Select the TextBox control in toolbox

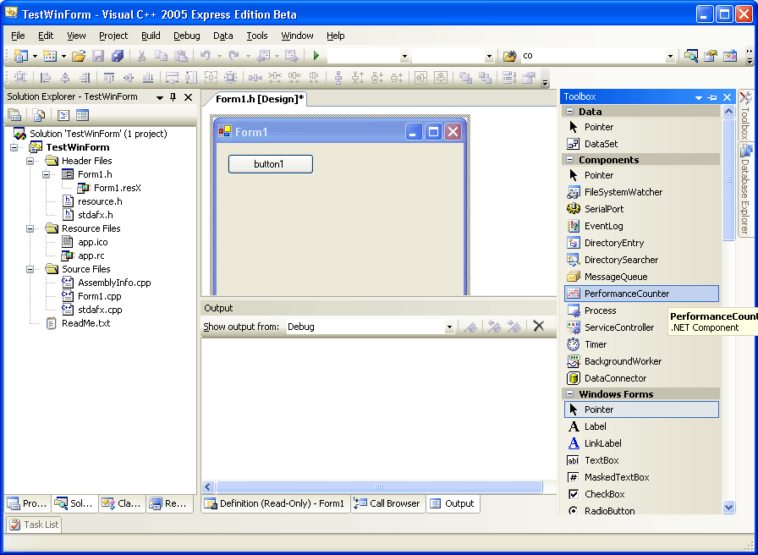tap(641, 460)
